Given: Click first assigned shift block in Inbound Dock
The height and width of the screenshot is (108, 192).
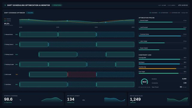Looking at the screenshot, I should [x=38, y=34].
